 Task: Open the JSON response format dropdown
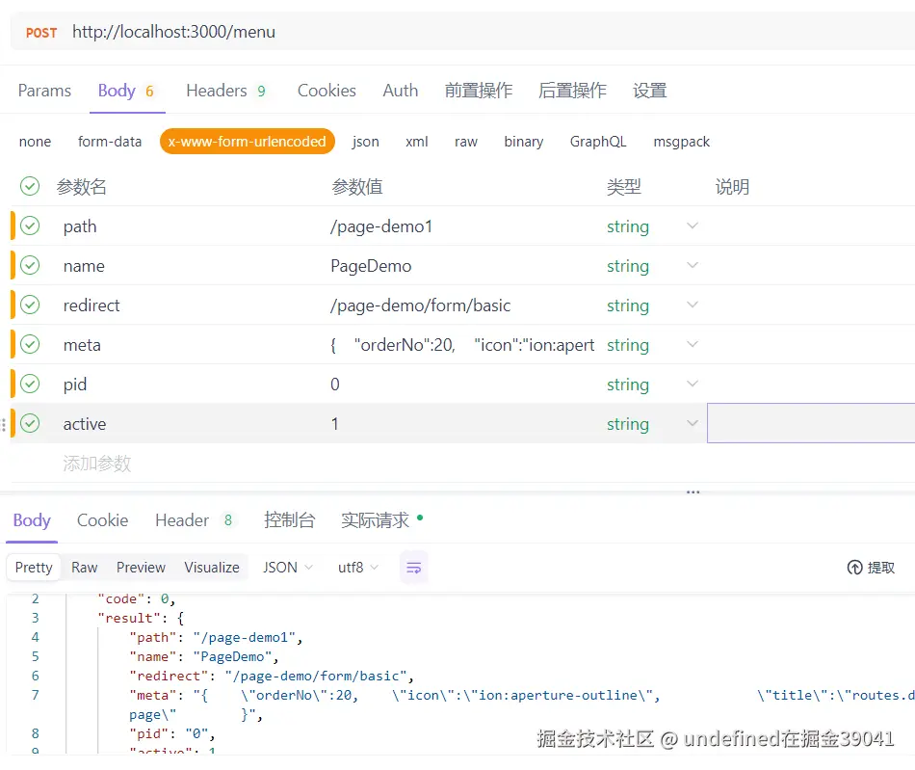(288, 568)
